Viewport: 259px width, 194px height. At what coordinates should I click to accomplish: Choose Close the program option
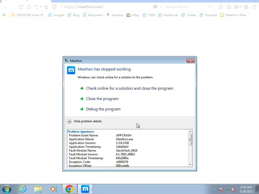(99, 99)
